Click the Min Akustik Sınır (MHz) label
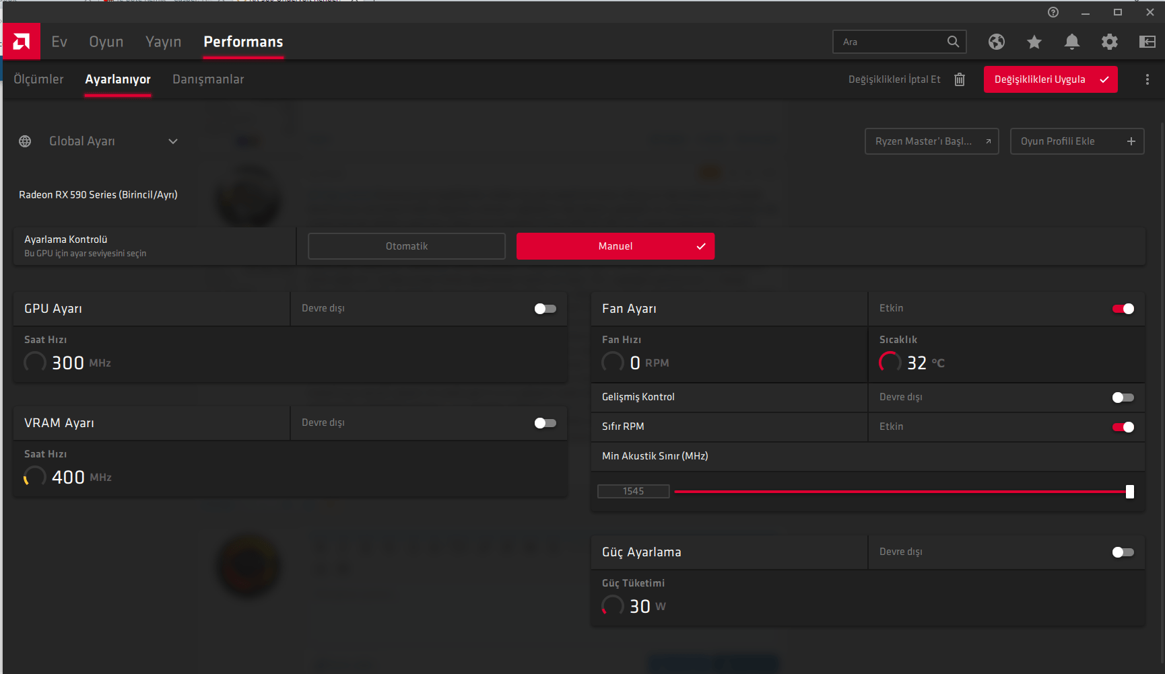Screen dimensions: 1165x674 pyautogui.click(x=655, y=456)
